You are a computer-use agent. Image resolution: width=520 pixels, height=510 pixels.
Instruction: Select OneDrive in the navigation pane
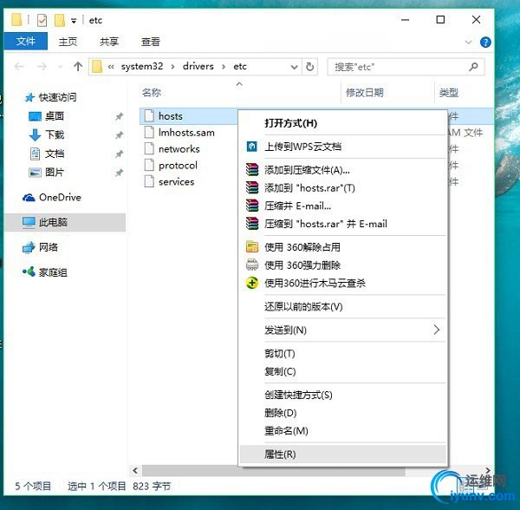pos(51,198)
